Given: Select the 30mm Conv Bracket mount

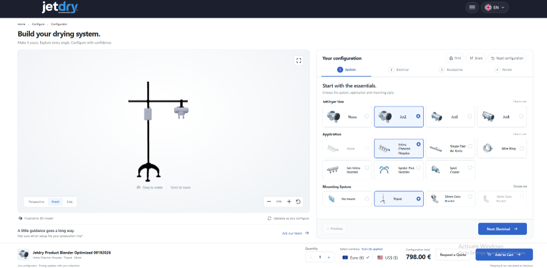Looking at the screenshot, I should (x=450, y=199).
